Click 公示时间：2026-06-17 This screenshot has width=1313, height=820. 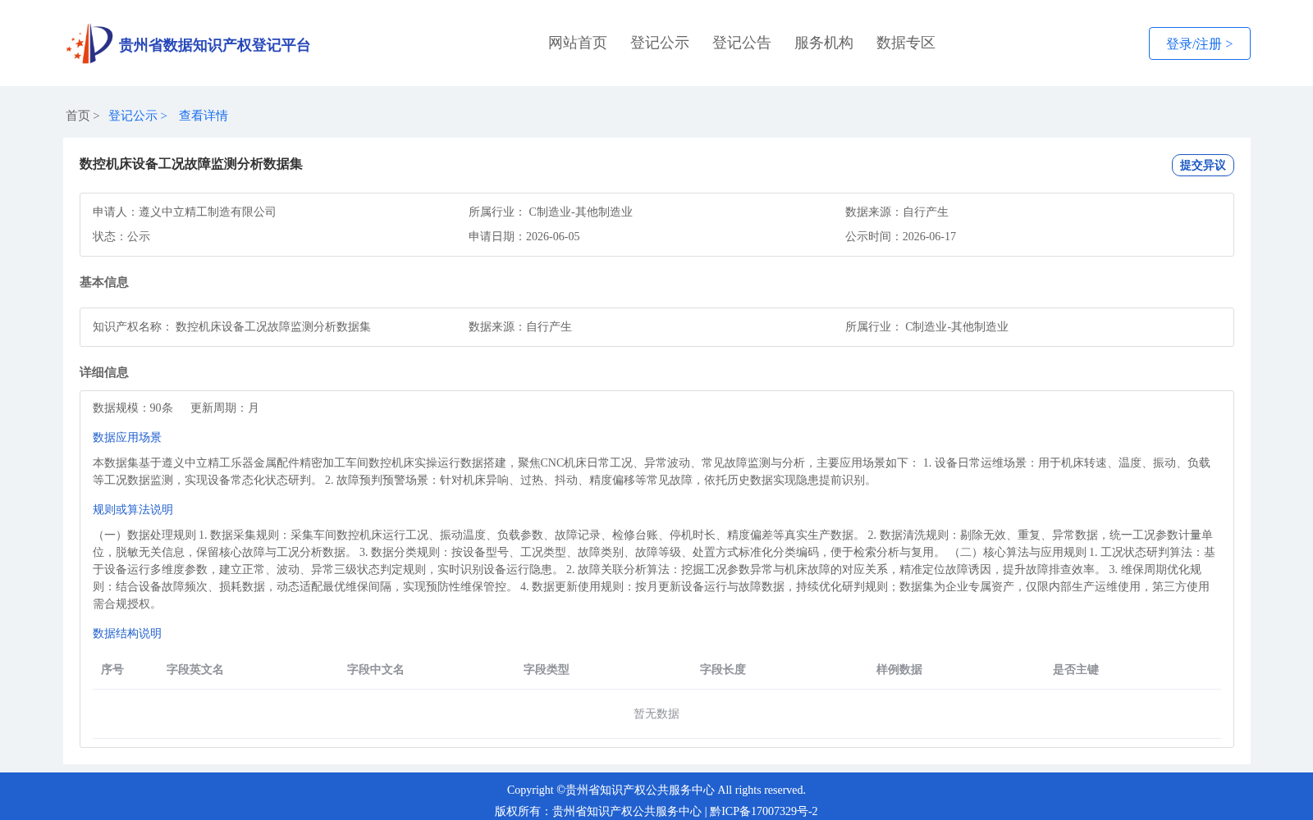(x=901, y=236)
